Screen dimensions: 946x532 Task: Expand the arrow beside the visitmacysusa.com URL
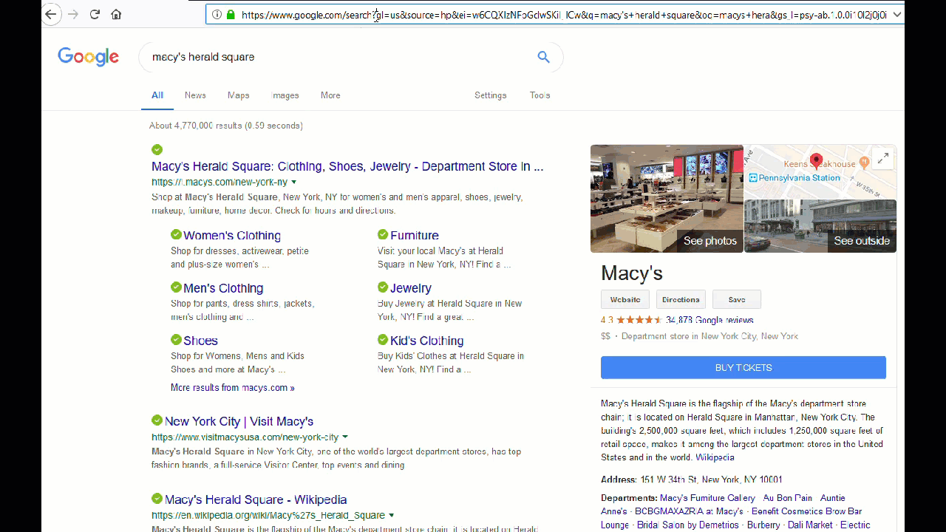pyautogui.click(x=345, y=437)
